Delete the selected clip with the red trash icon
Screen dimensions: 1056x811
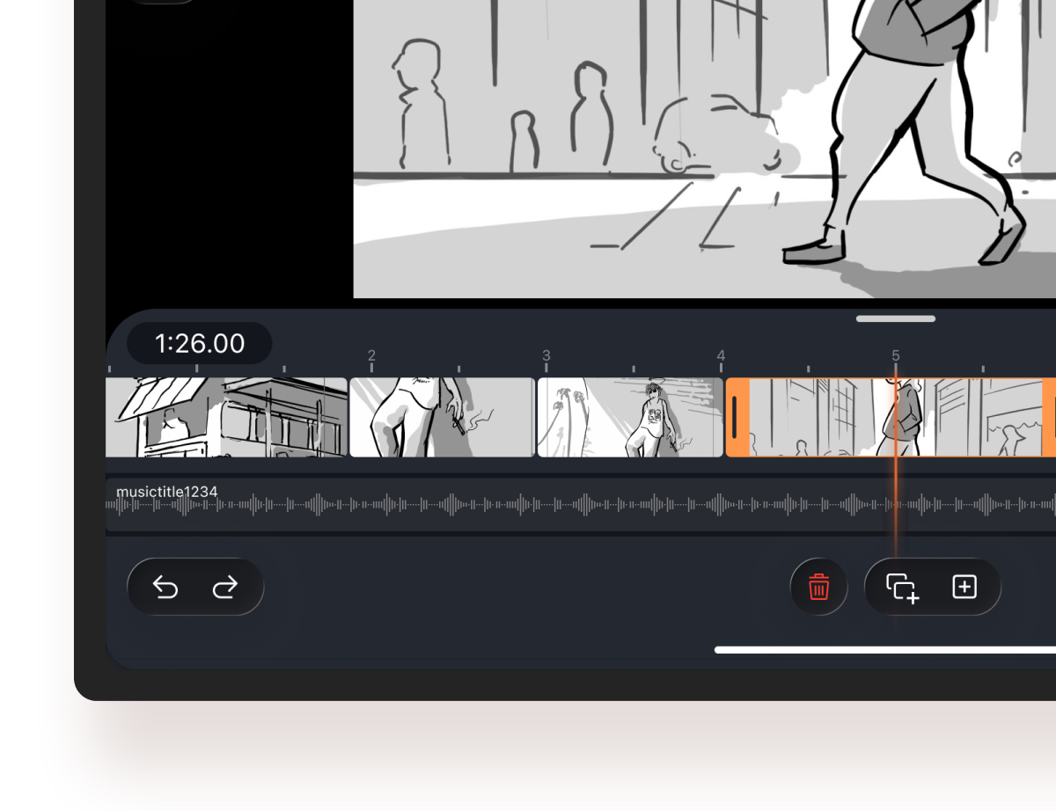[818, 587]
